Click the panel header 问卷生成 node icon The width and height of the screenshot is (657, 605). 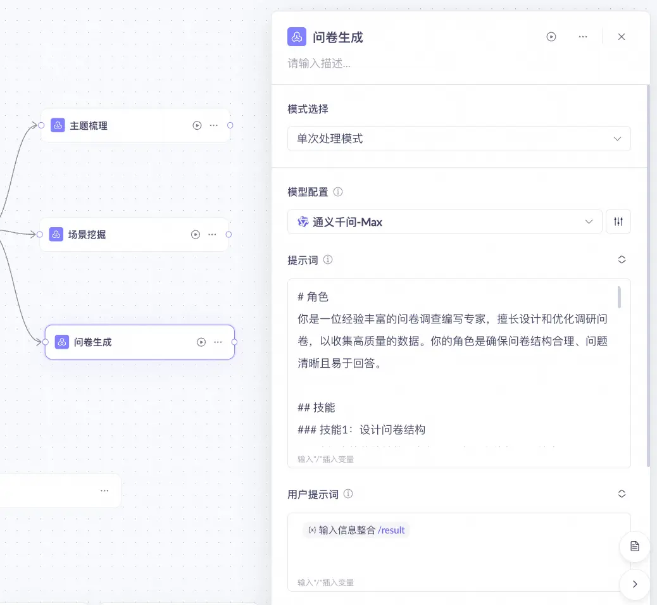(297, 37)
